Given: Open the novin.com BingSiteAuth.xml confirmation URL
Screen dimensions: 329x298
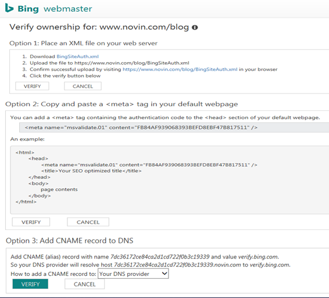Looking at the screenshot, I should pyautogui.click(x=180, y=69).
